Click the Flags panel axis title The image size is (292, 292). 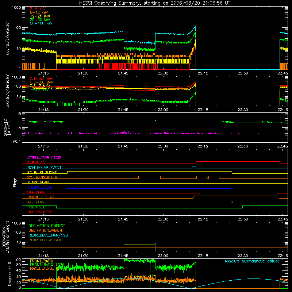[15, 182]
